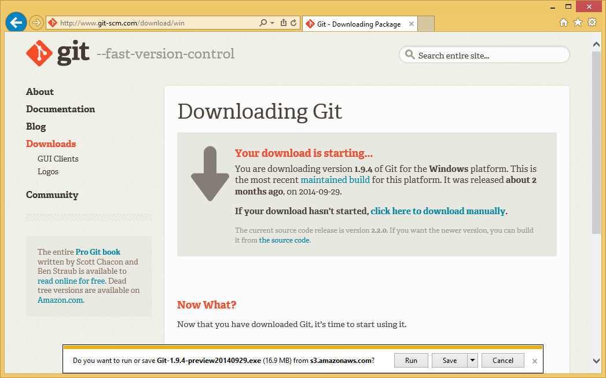606x378 pixels.
Task: Open Favorites with the star icon
Action: tap(578, 23)
